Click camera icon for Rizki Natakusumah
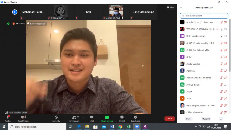231x130 pixels. (226, 36)
